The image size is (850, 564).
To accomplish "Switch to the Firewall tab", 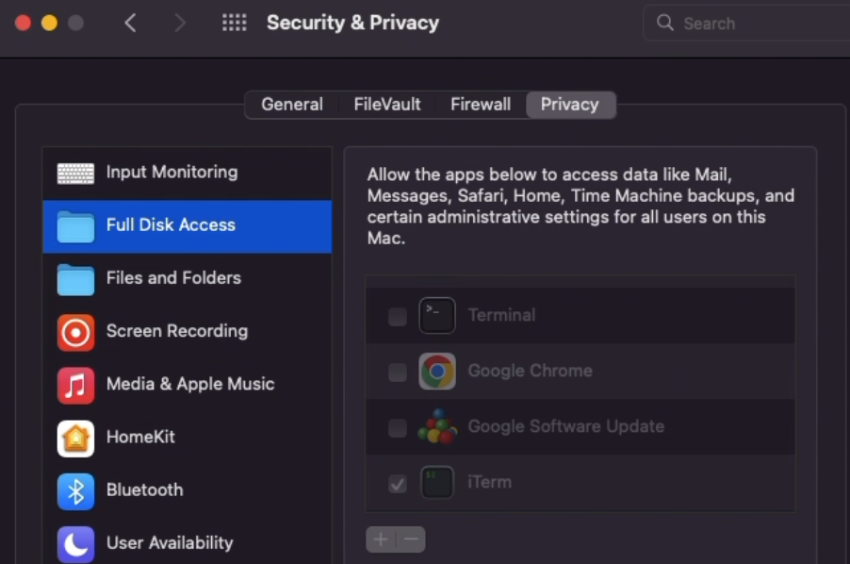I will point(481,104).
